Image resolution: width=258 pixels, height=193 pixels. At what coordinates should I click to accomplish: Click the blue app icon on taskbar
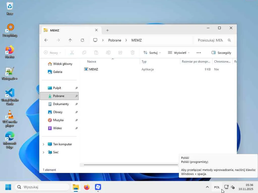tap(98, 187)
